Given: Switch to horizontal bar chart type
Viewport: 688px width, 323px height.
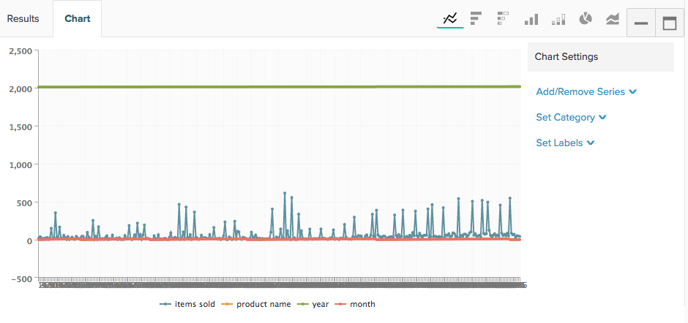Looking at the screenshot, I should point(476,19).
